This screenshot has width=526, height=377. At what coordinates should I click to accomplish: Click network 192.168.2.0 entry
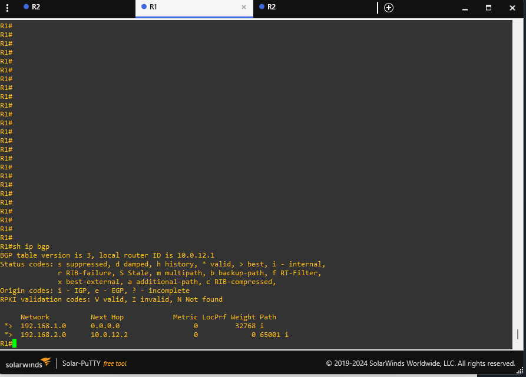point(43,335)
